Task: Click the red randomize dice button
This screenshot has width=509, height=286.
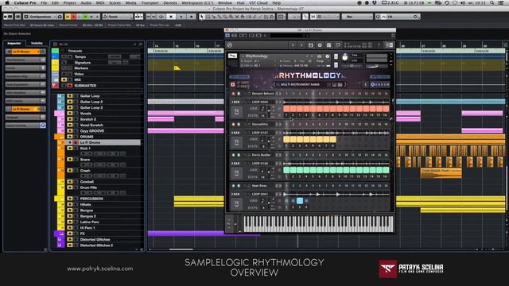Action: (x=233, y=85)
